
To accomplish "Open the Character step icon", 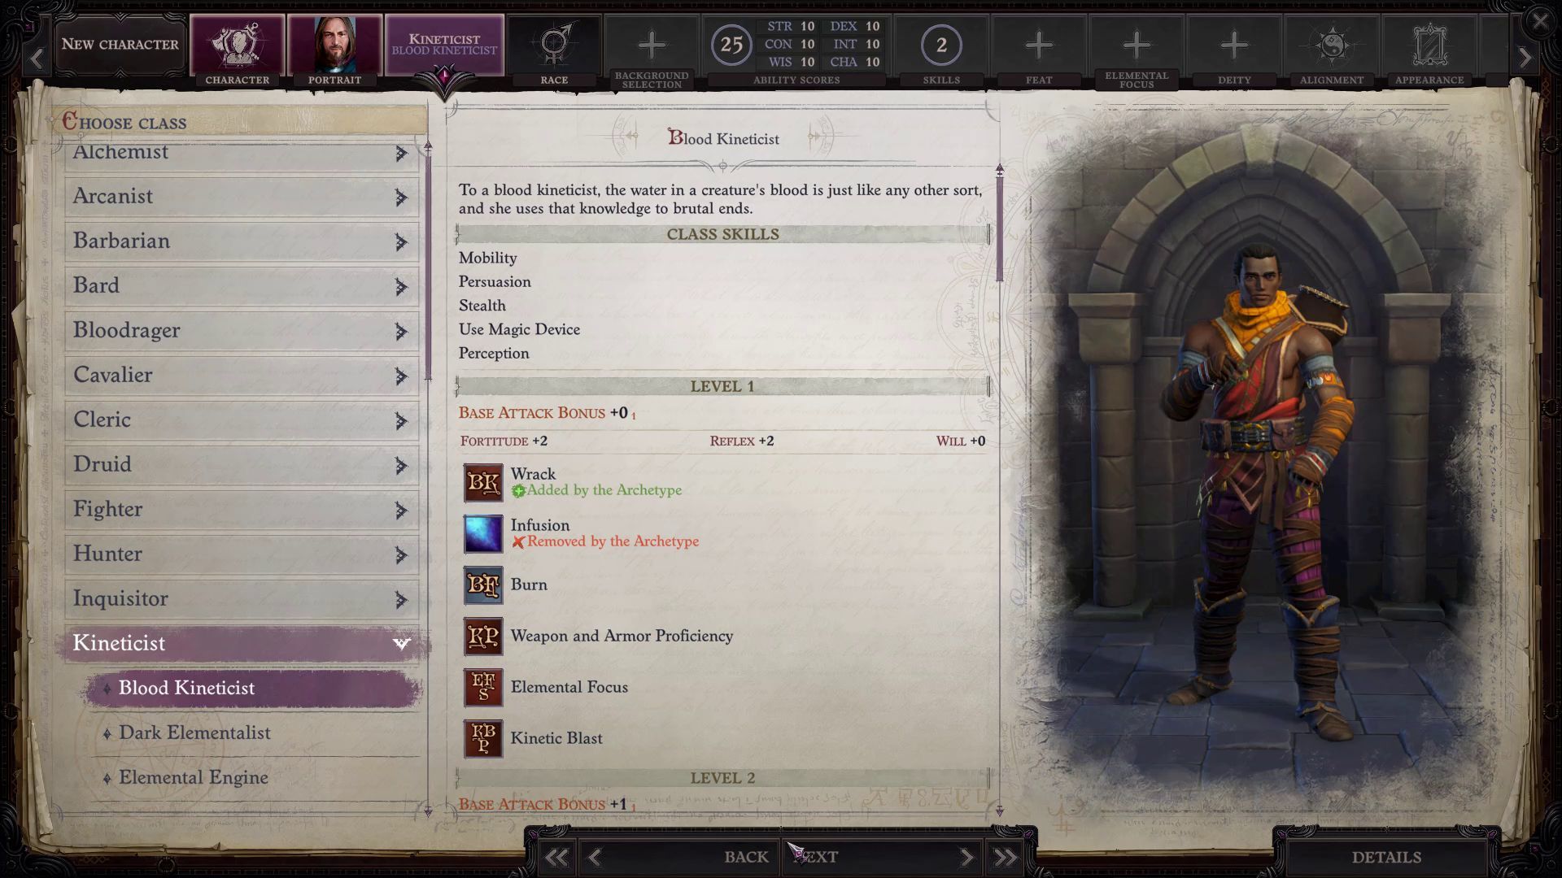I will (237, 45).
